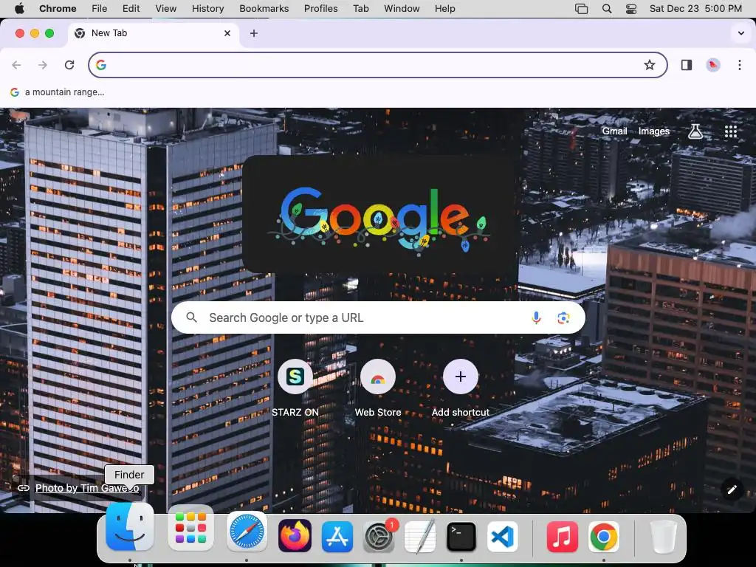Launch Firefox from the Dock
The width and height of the screenshot is (756, 567).
[x=295, y=536]
